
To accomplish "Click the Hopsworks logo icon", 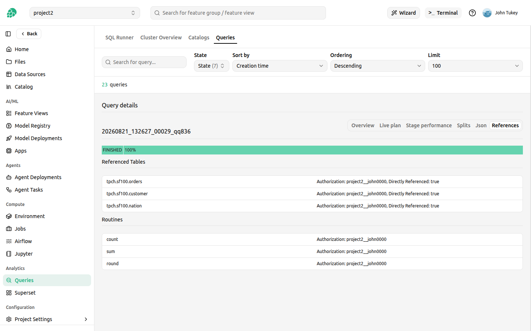I will pos(11,13).
